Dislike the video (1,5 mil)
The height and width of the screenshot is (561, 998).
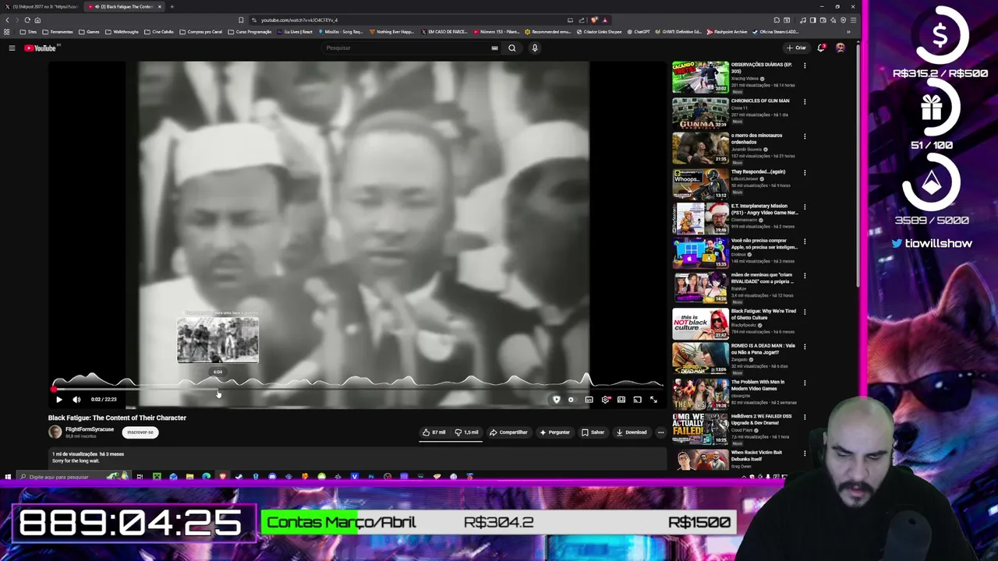coord(467,432)
